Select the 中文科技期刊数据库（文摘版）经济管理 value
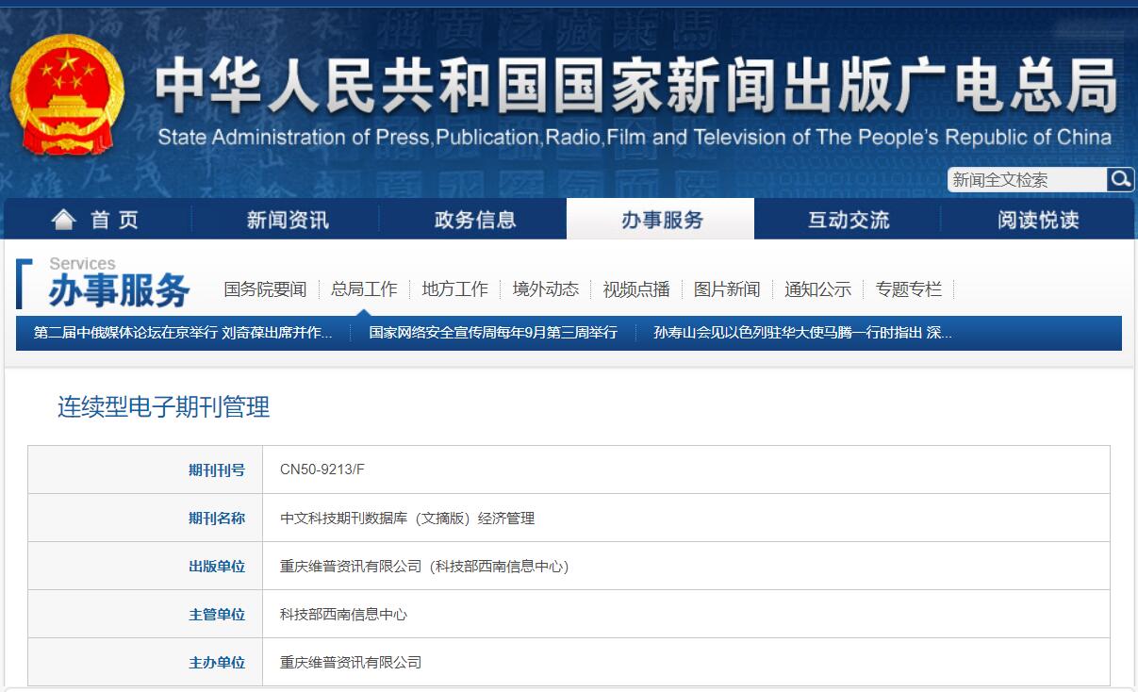 click(x=407, y=518)
